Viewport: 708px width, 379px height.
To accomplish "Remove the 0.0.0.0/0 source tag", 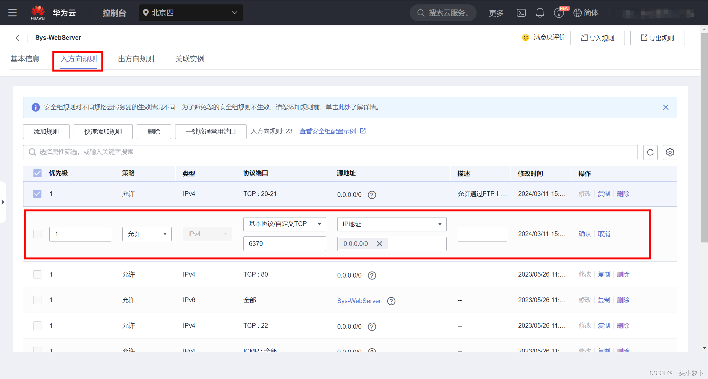I will tap(380, 244).
